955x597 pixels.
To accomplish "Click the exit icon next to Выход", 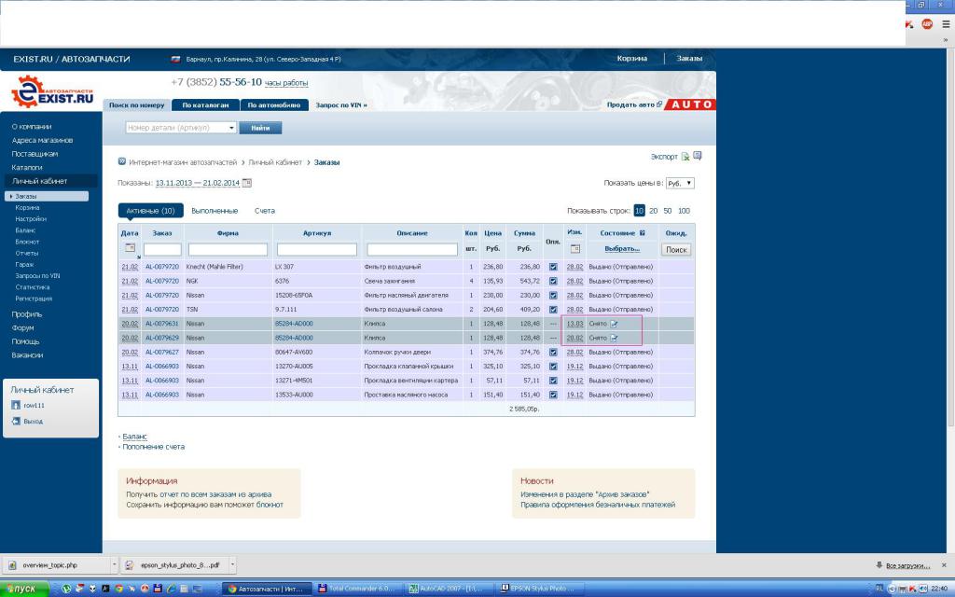I will [16, 421].
